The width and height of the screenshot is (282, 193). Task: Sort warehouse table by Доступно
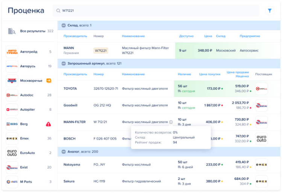[186, 36]
